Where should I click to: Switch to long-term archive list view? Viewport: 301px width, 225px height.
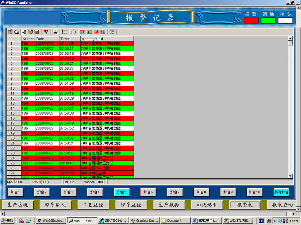coord(23,32)
